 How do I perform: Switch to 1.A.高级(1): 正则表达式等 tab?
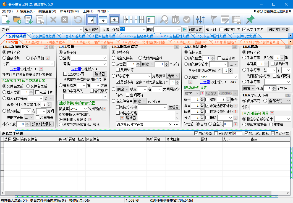(x=45, y=42)
